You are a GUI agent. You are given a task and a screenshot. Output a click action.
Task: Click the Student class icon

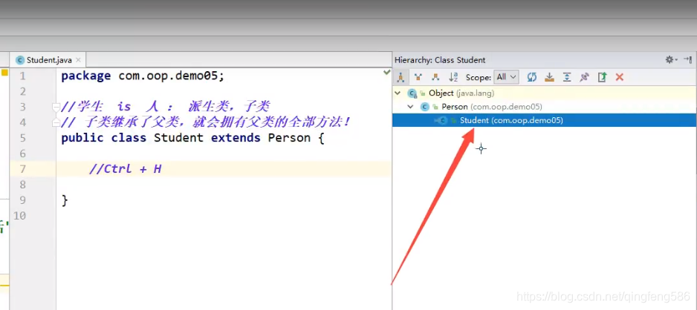[442, 120]
